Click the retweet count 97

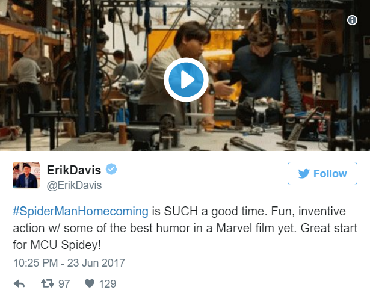pos(64,284)
